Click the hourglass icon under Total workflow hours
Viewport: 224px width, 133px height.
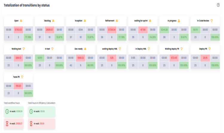click(x=7, y=123)
